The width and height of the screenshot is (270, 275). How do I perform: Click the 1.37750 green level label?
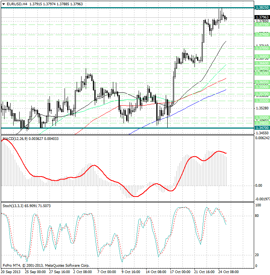pyautogui.click(x=262, y=25)
